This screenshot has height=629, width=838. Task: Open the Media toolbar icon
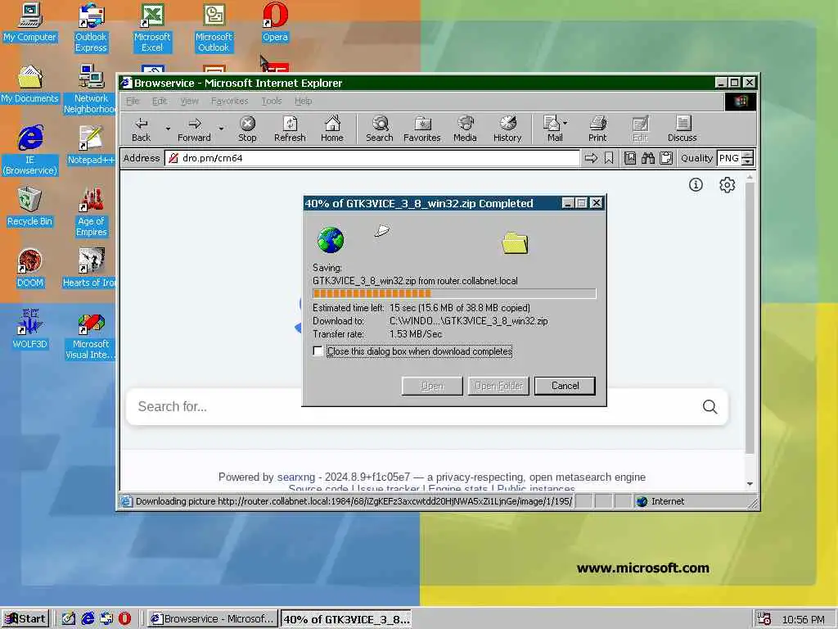point(465,129)
